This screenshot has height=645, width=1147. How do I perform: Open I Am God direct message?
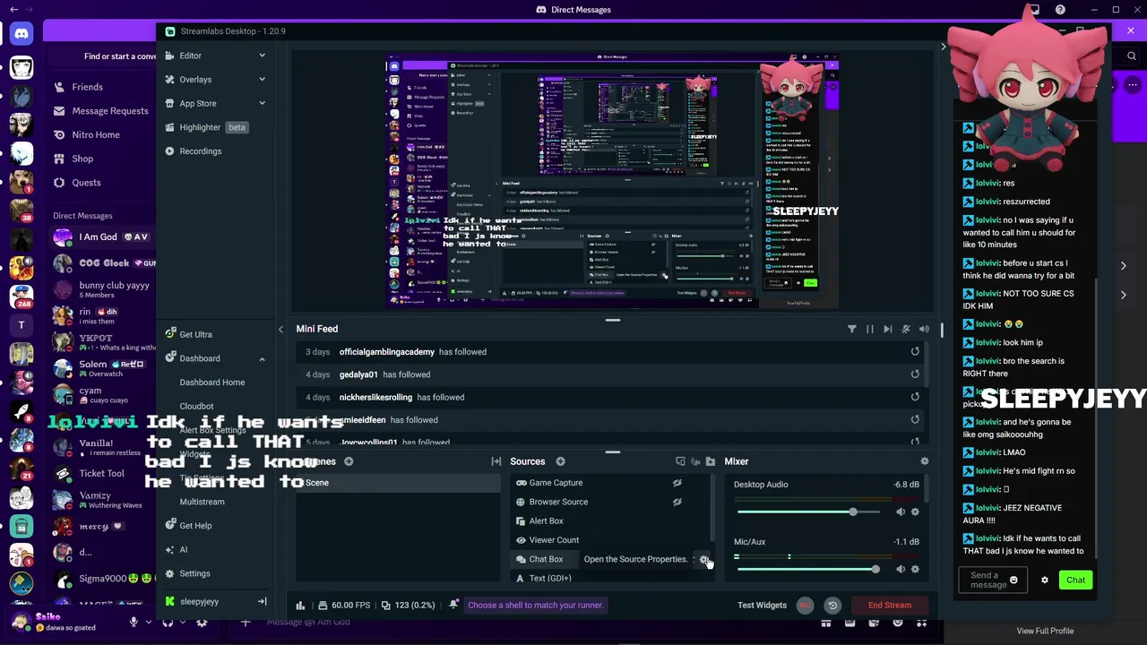coord(100,237)
